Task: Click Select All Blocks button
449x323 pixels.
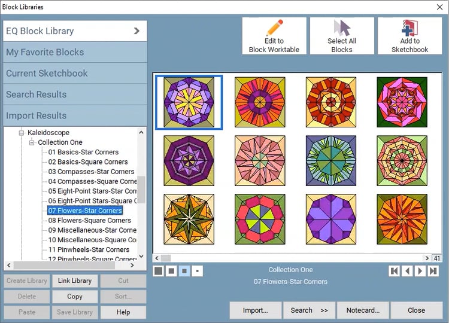Action: [x=342, y=36]
